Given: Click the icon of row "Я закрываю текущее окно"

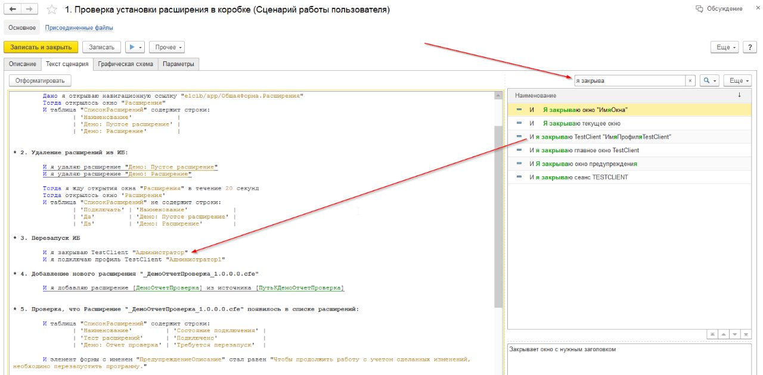Looking at the screenshot, I should (519, 123).
